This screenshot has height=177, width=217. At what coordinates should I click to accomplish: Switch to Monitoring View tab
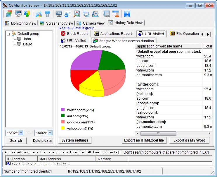click(20, 23)
